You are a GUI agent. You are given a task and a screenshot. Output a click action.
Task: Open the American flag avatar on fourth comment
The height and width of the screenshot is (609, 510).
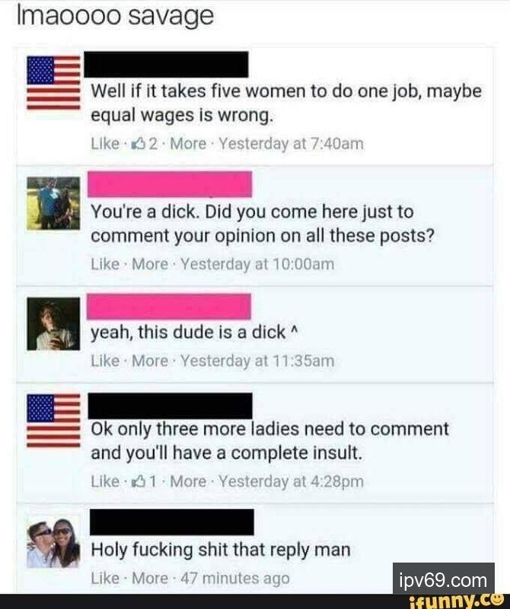click(53, 420)
